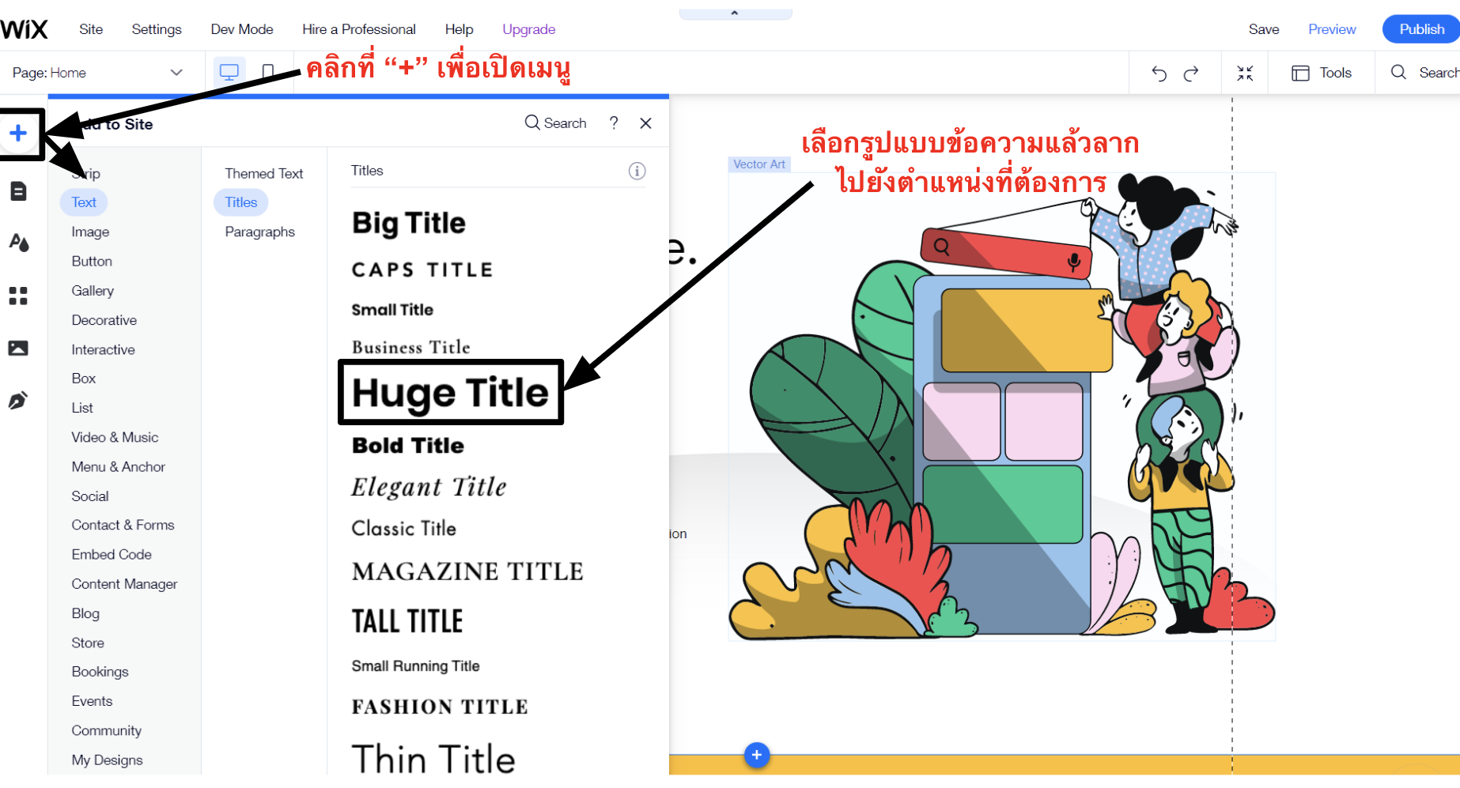Select the Gallery category
The image size is (1460, 788).
click(93, 291)
